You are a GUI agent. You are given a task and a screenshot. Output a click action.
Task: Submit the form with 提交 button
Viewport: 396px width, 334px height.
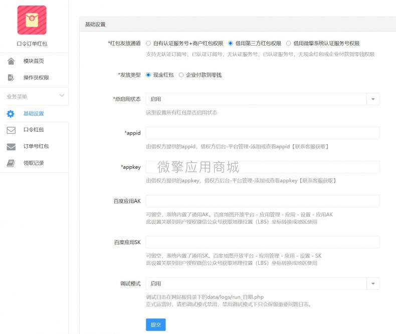[x=155, y=324]
